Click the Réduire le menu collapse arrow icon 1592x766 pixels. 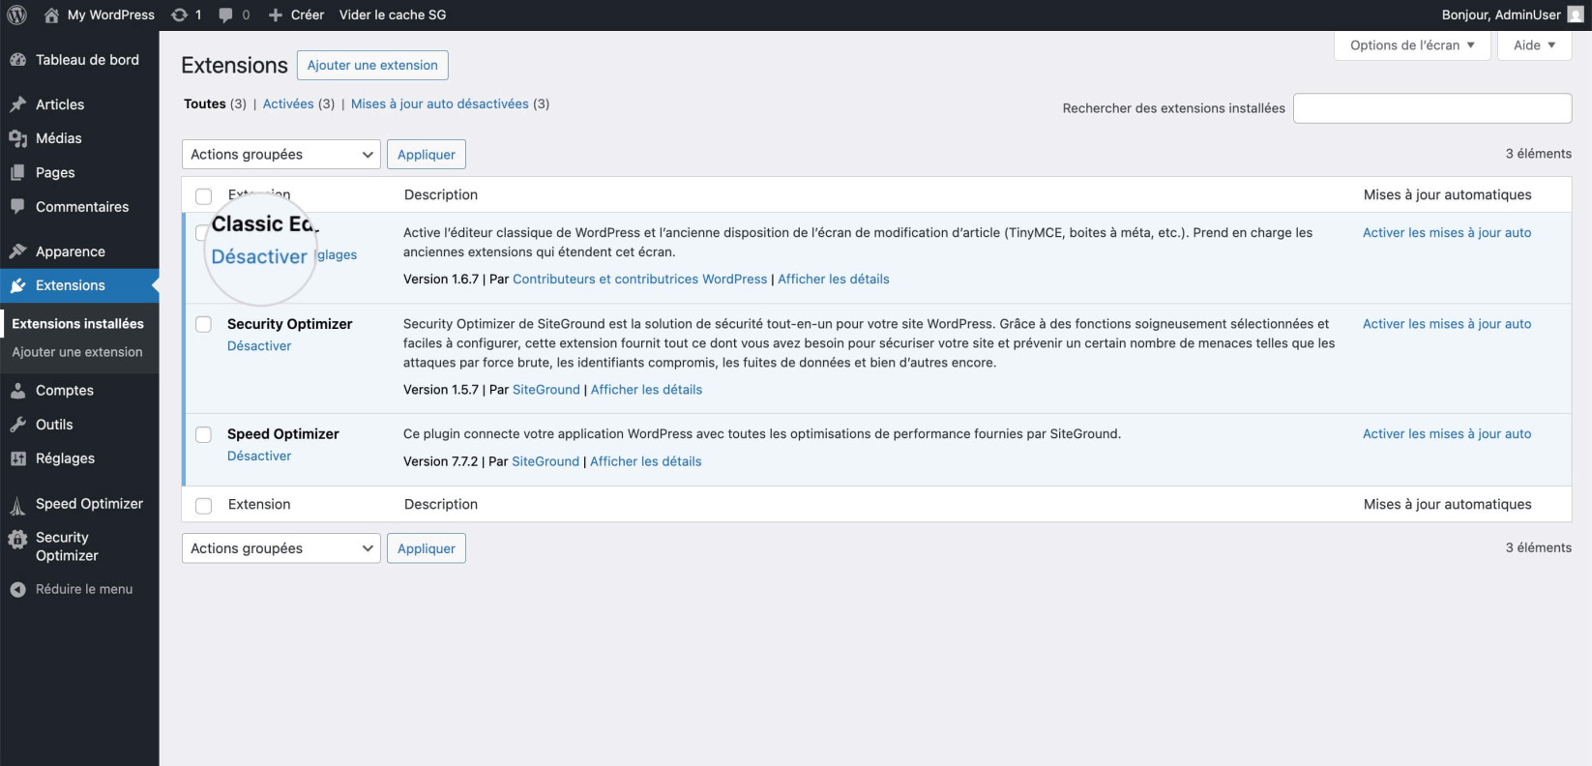click(x=17, y=589)
